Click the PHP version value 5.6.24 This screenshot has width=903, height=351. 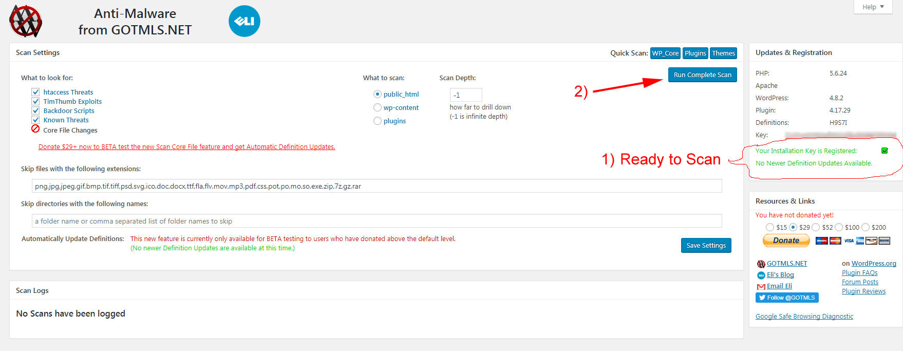point(838,73)
